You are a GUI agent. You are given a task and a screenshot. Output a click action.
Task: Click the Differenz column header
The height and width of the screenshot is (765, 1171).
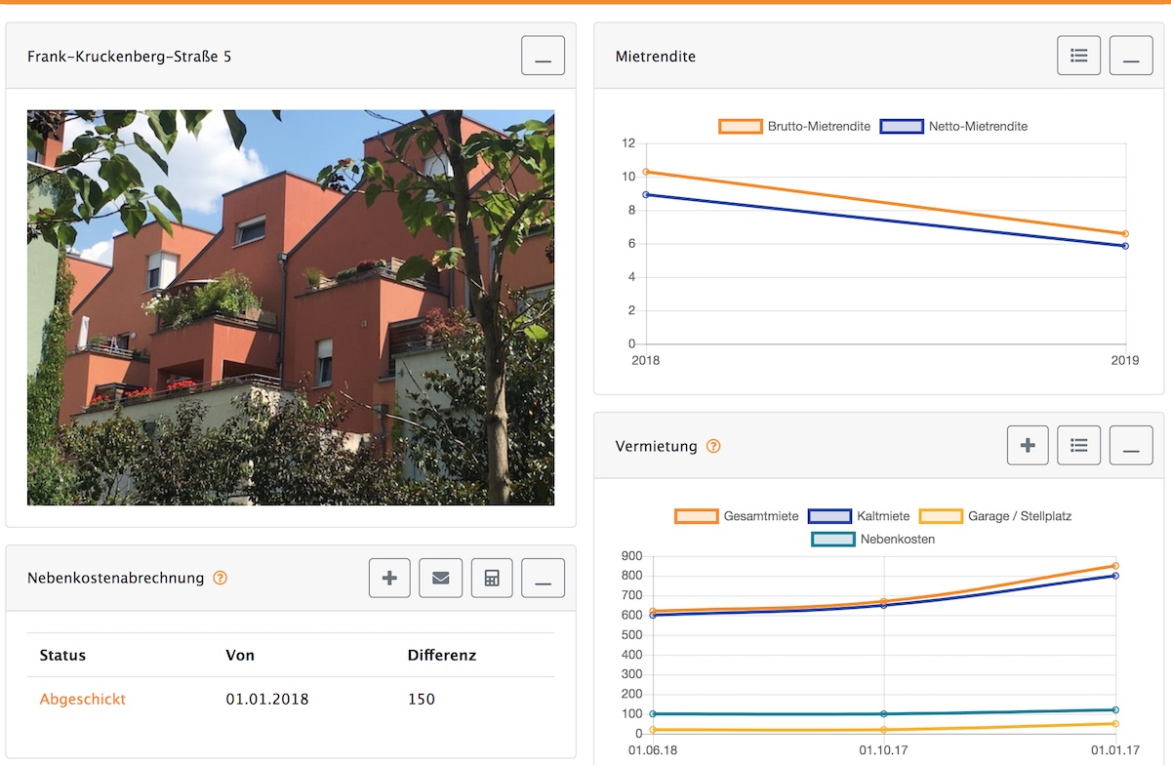click(x=442, y=655)
